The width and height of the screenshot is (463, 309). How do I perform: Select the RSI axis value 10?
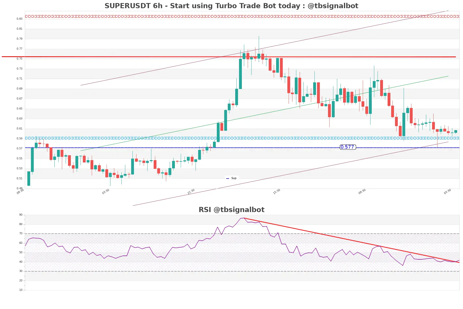21,290
